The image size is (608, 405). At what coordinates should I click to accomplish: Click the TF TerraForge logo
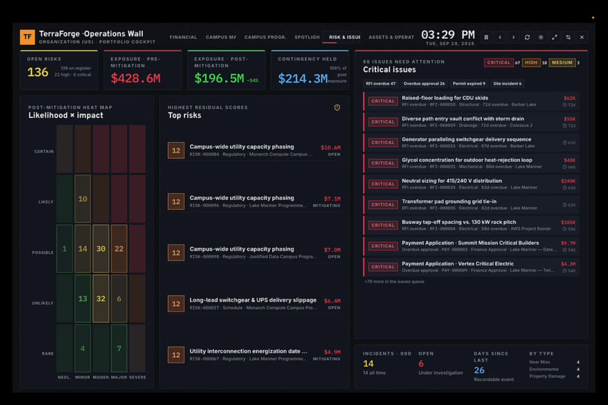28,37
